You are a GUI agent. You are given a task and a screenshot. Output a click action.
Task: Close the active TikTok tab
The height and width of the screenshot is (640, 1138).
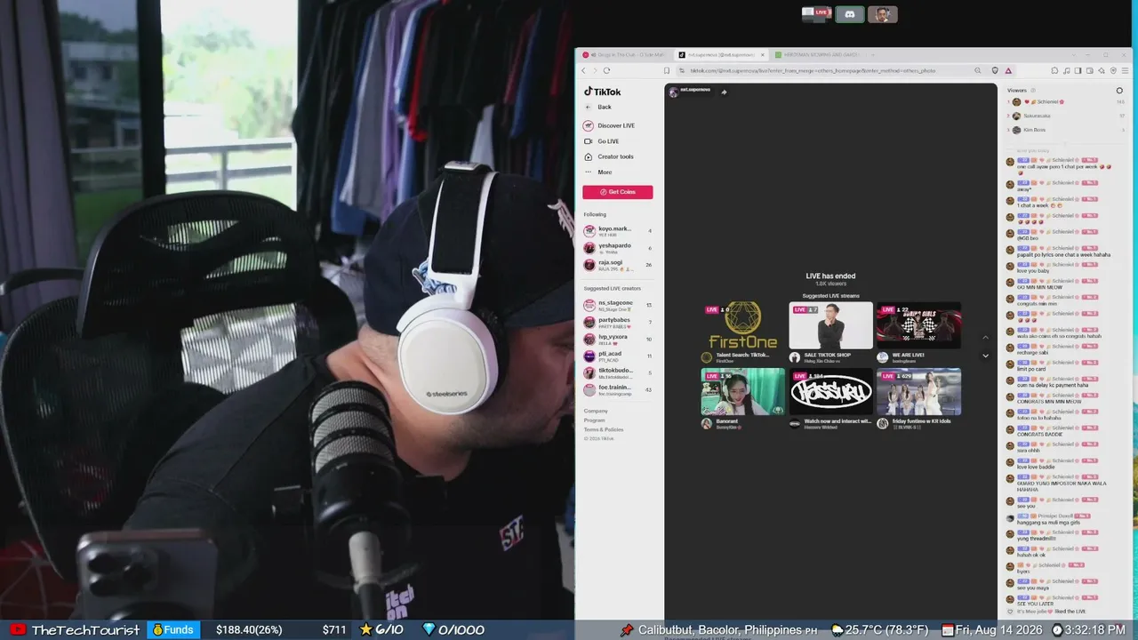click(762, 55)
